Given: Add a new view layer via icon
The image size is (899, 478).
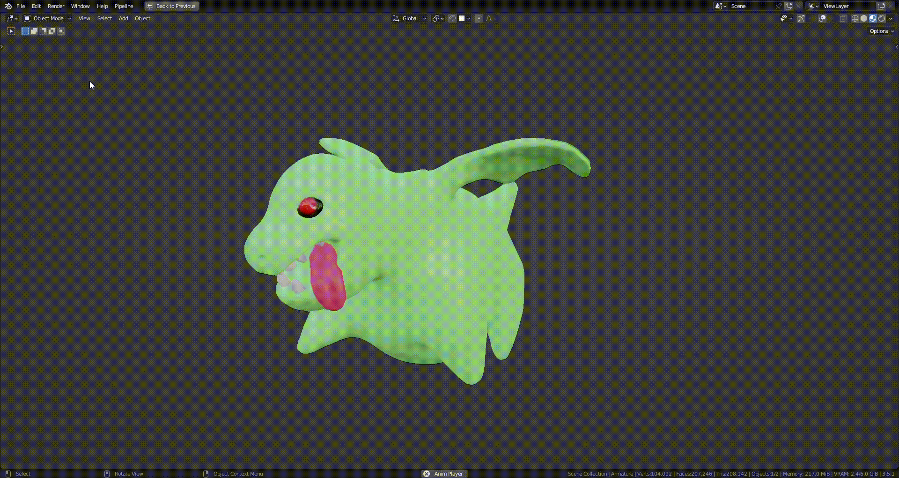Looking at the screenshot, I should tap(881, 6).
